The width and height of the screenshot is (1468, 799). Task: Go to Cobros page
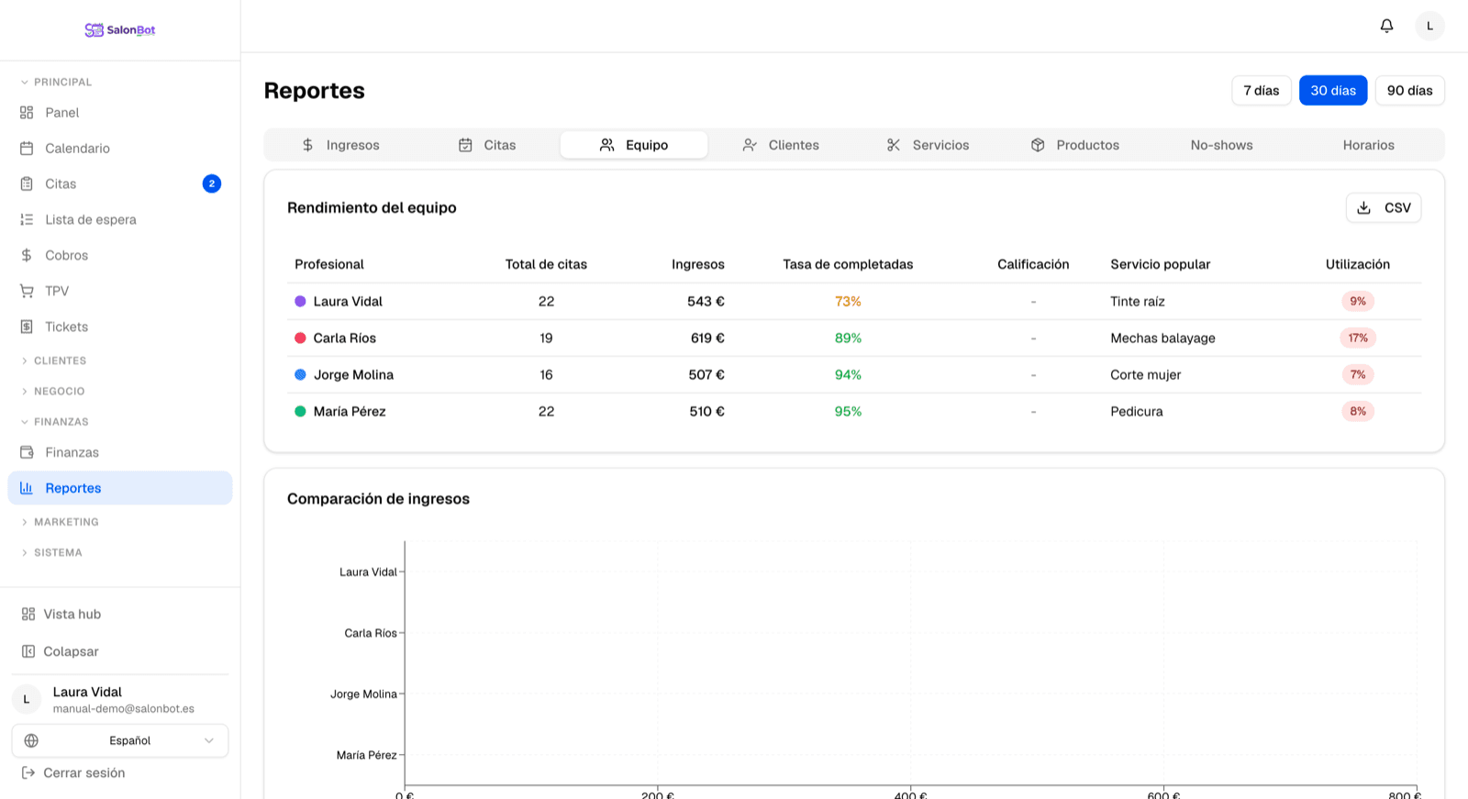click(x=120, y=256)
